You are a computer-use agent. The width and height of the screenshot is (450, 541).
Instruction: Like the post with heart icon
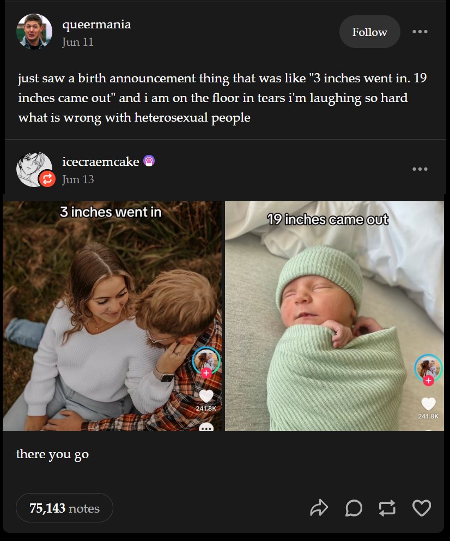422,508
